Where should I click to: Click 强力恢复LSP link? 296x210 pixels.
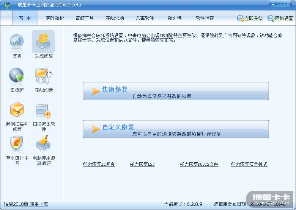pos(142,164)
